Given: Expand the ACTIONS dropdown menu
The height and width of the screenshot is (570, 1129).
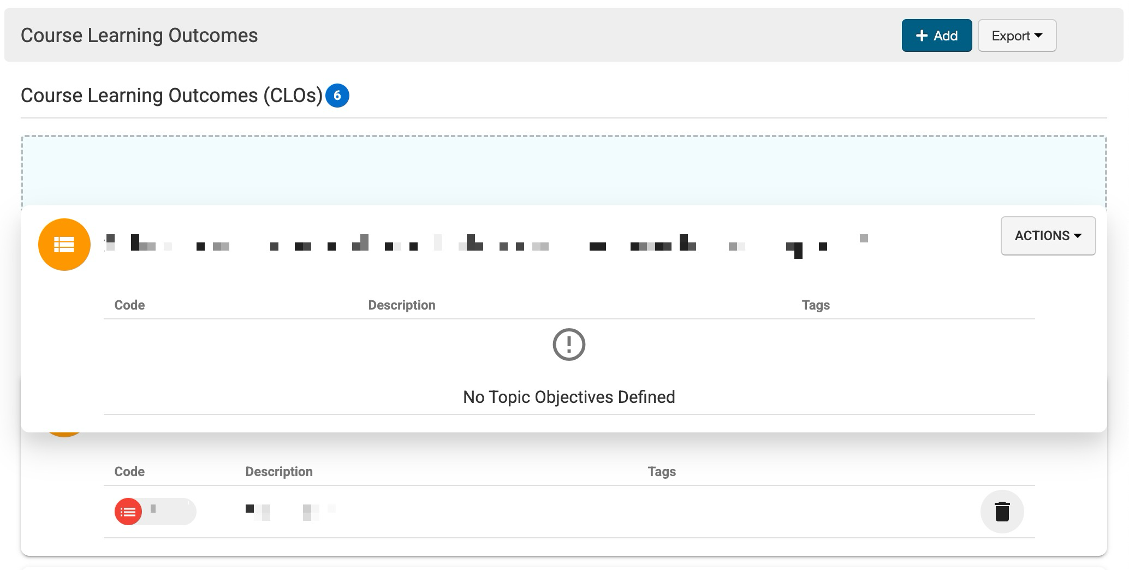Looking at the screenshot, I should pos(1048,236).
